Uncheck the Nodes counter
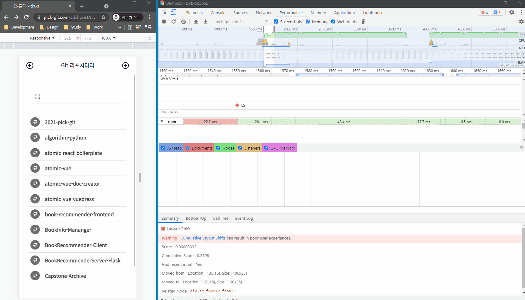This screenshot has width=525, height=300. [x=218, y=148]
